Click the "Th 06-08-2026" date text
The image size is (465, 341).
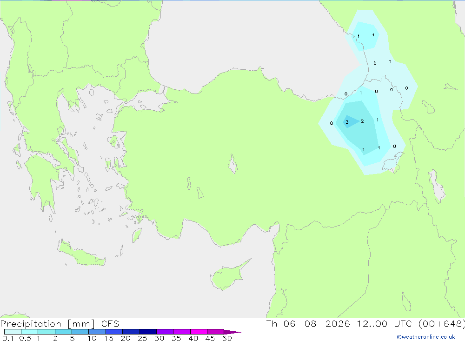308,324
